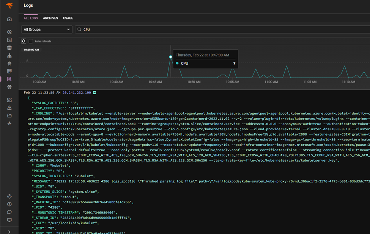Click the search magnifier icon

[79, 30]
